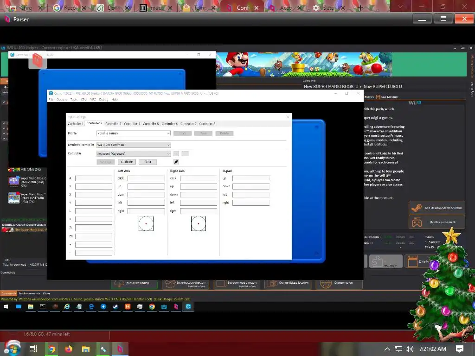Switch to the Controller 5 tab
475x356 pixels.
(x=151, y=124)
